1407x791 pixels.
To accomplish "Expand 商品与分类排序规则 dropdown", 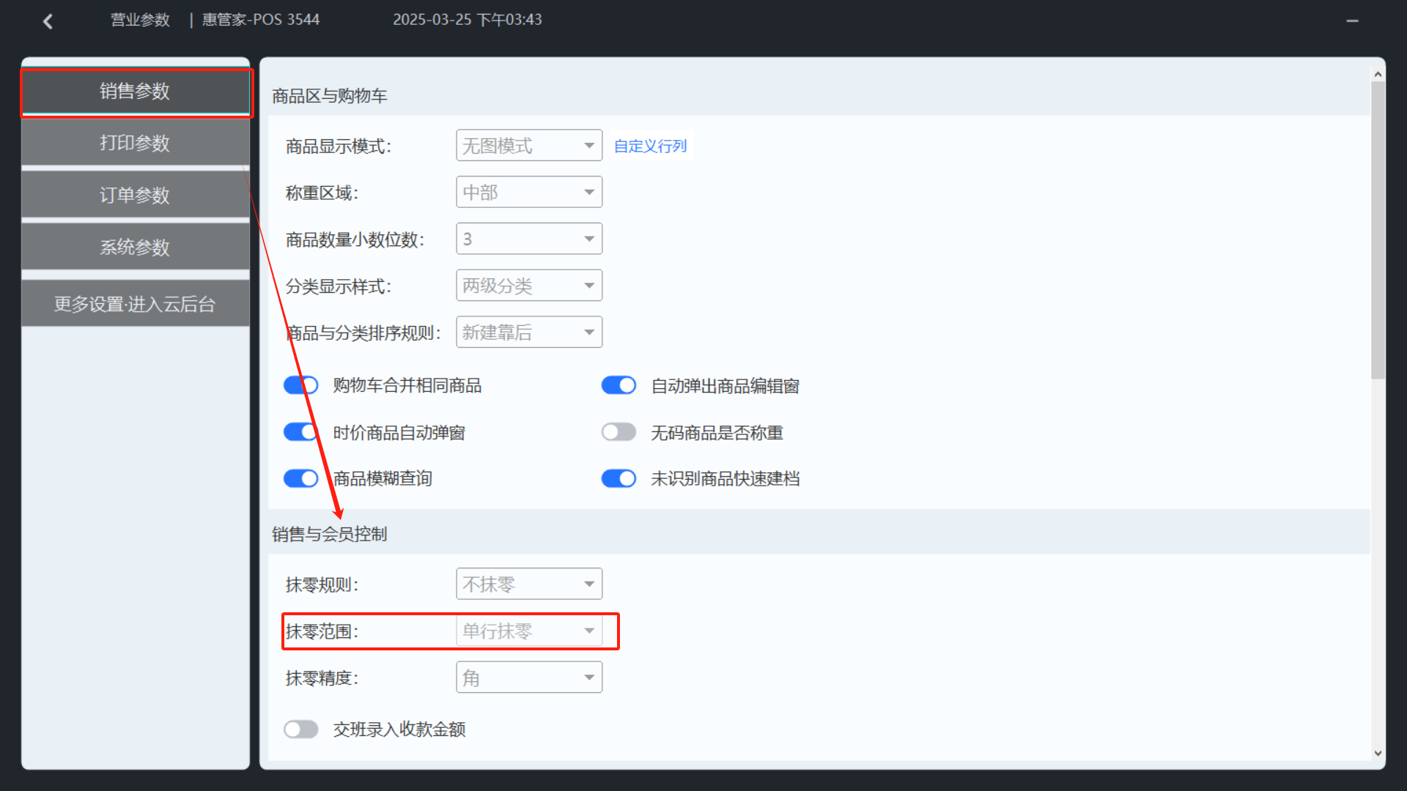I will (x=529, y=333).
